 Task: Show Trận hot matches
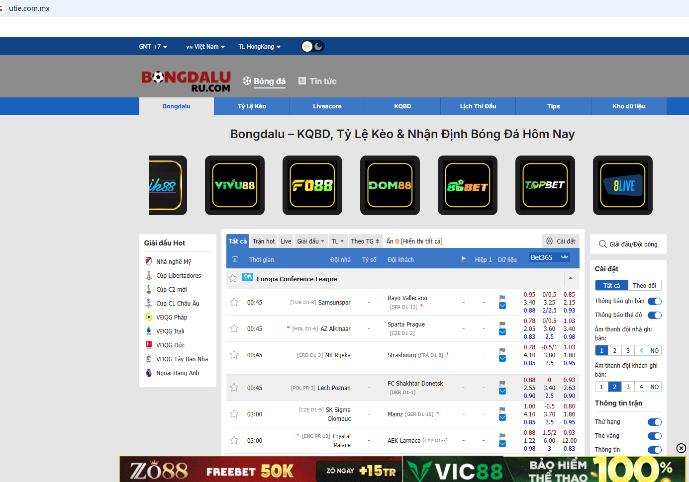[x=264, y=241]
